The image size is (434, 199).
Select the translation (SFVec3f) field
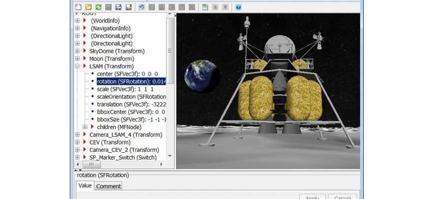point(131,104)
